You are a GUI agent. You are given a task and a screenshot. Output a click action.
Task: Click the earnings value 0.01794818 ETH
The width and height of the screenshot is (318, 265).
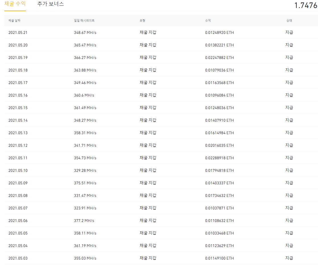pos(219,170)
